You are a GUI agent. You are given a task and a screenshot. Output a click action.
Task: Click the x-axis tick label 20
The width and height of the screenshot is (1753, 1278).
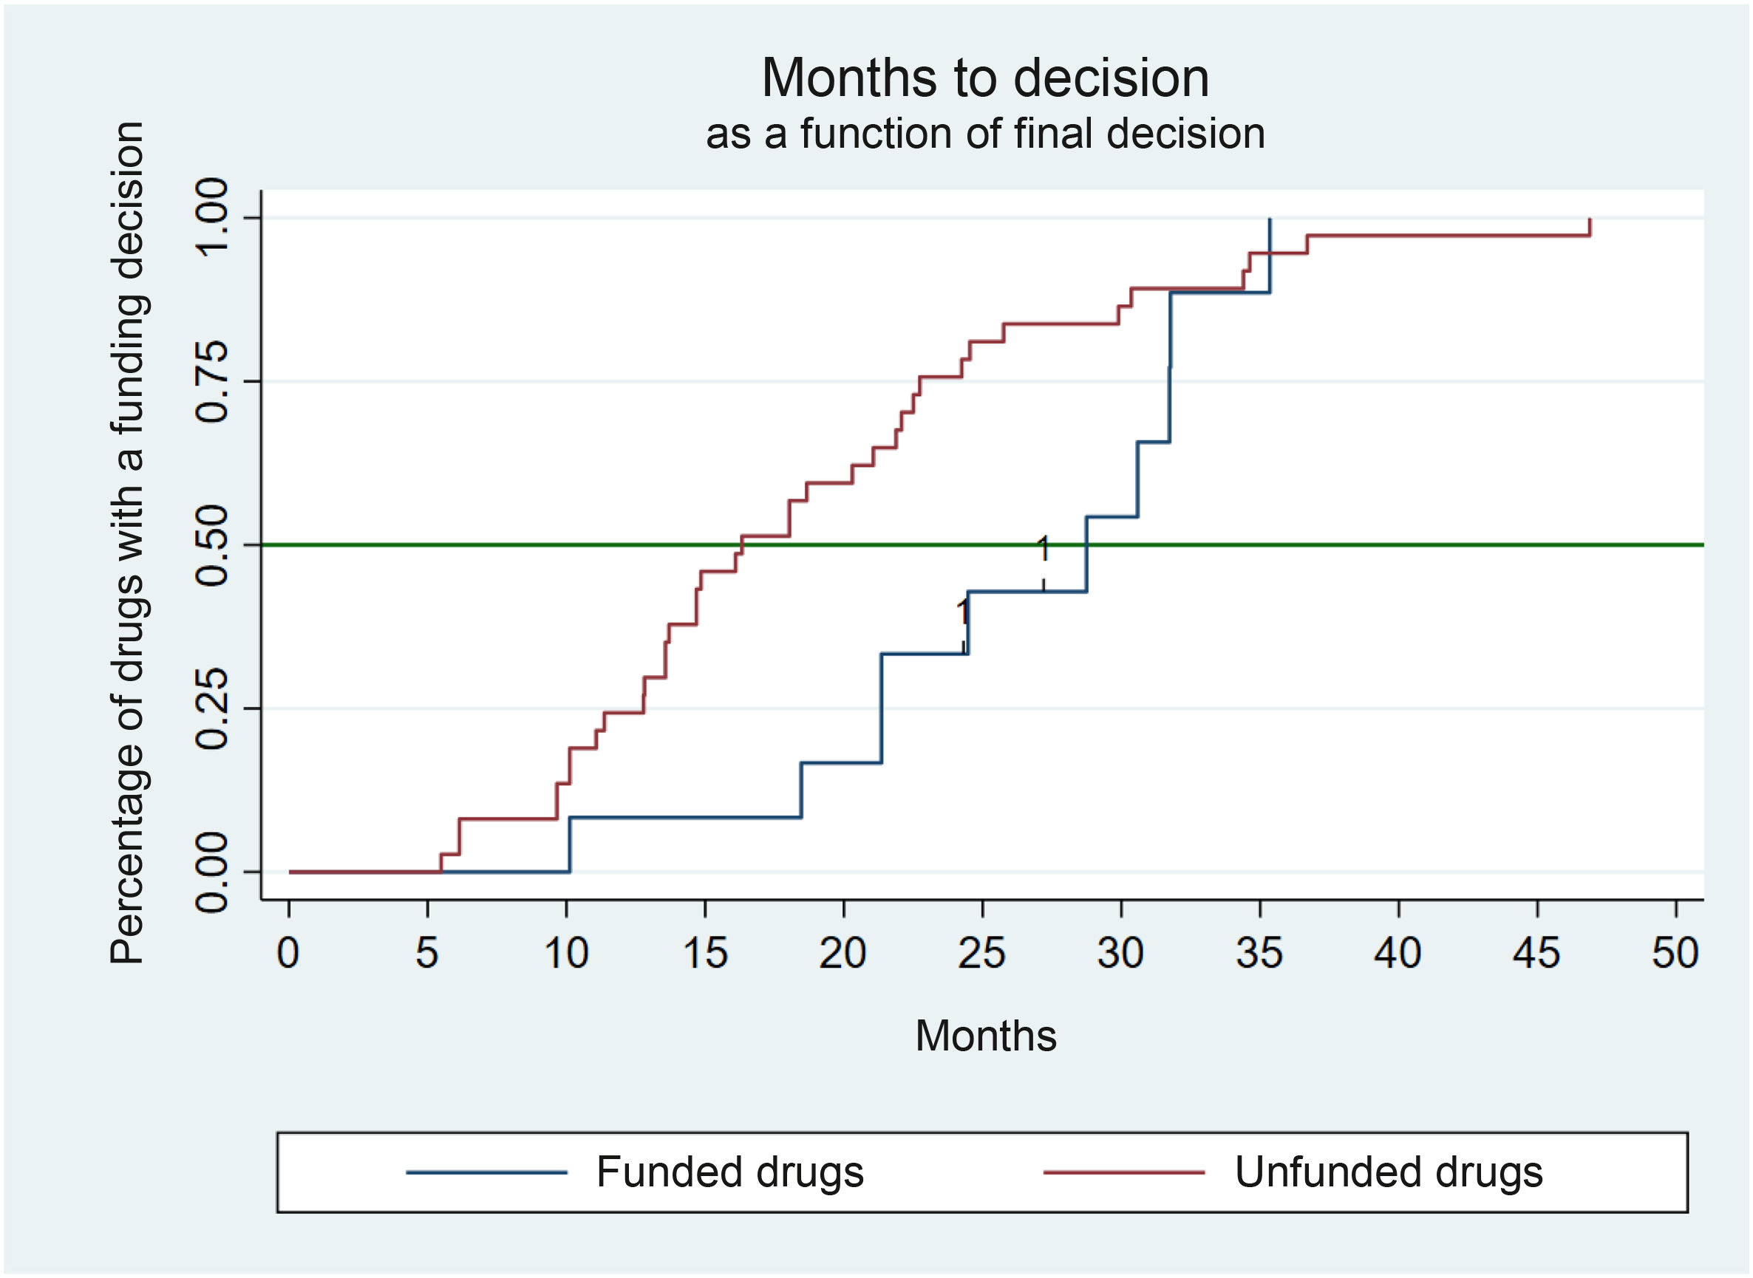[843, 953]
